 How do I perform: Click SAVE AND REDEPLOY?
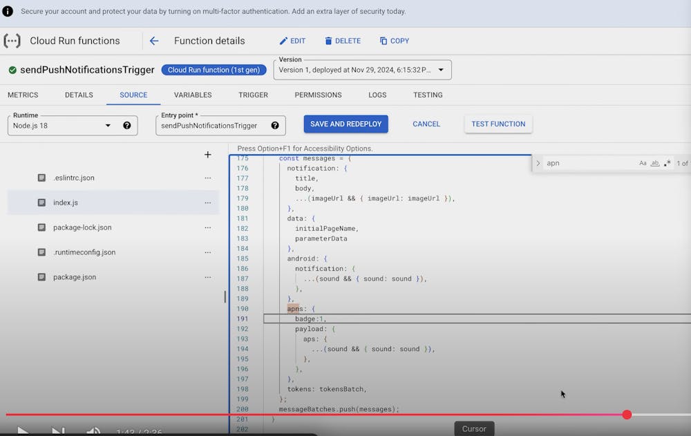pos(346,124)
